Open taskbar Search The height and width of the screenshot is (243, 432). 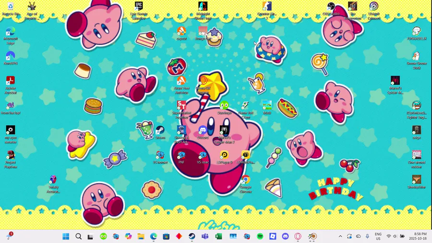pyautogui.click(x=79, y=236)
